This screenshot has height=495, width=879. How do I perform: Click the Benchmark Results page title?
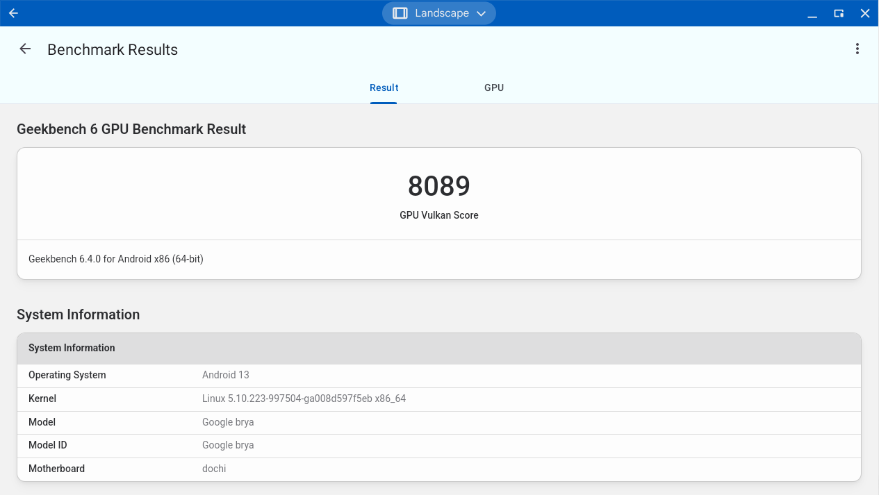(x=113, y=49)
